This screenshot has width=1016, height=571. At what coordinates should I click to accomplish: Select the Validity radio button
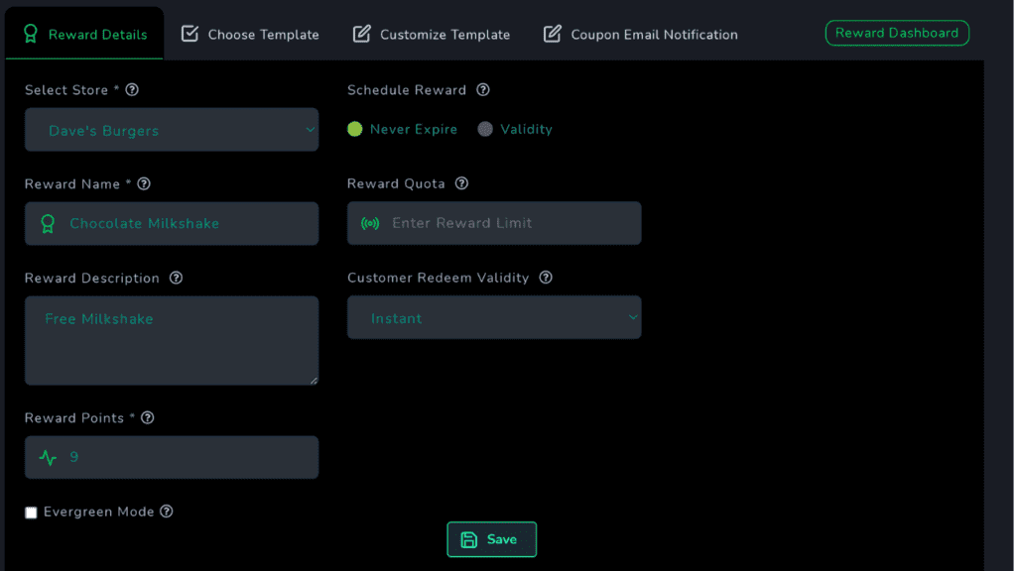(483, 128)
